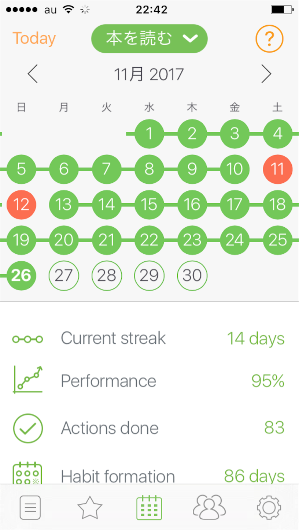Expand the 本を読む habit dropdown
Viewport: 299px width, 530px height.
tap(149, 39)
